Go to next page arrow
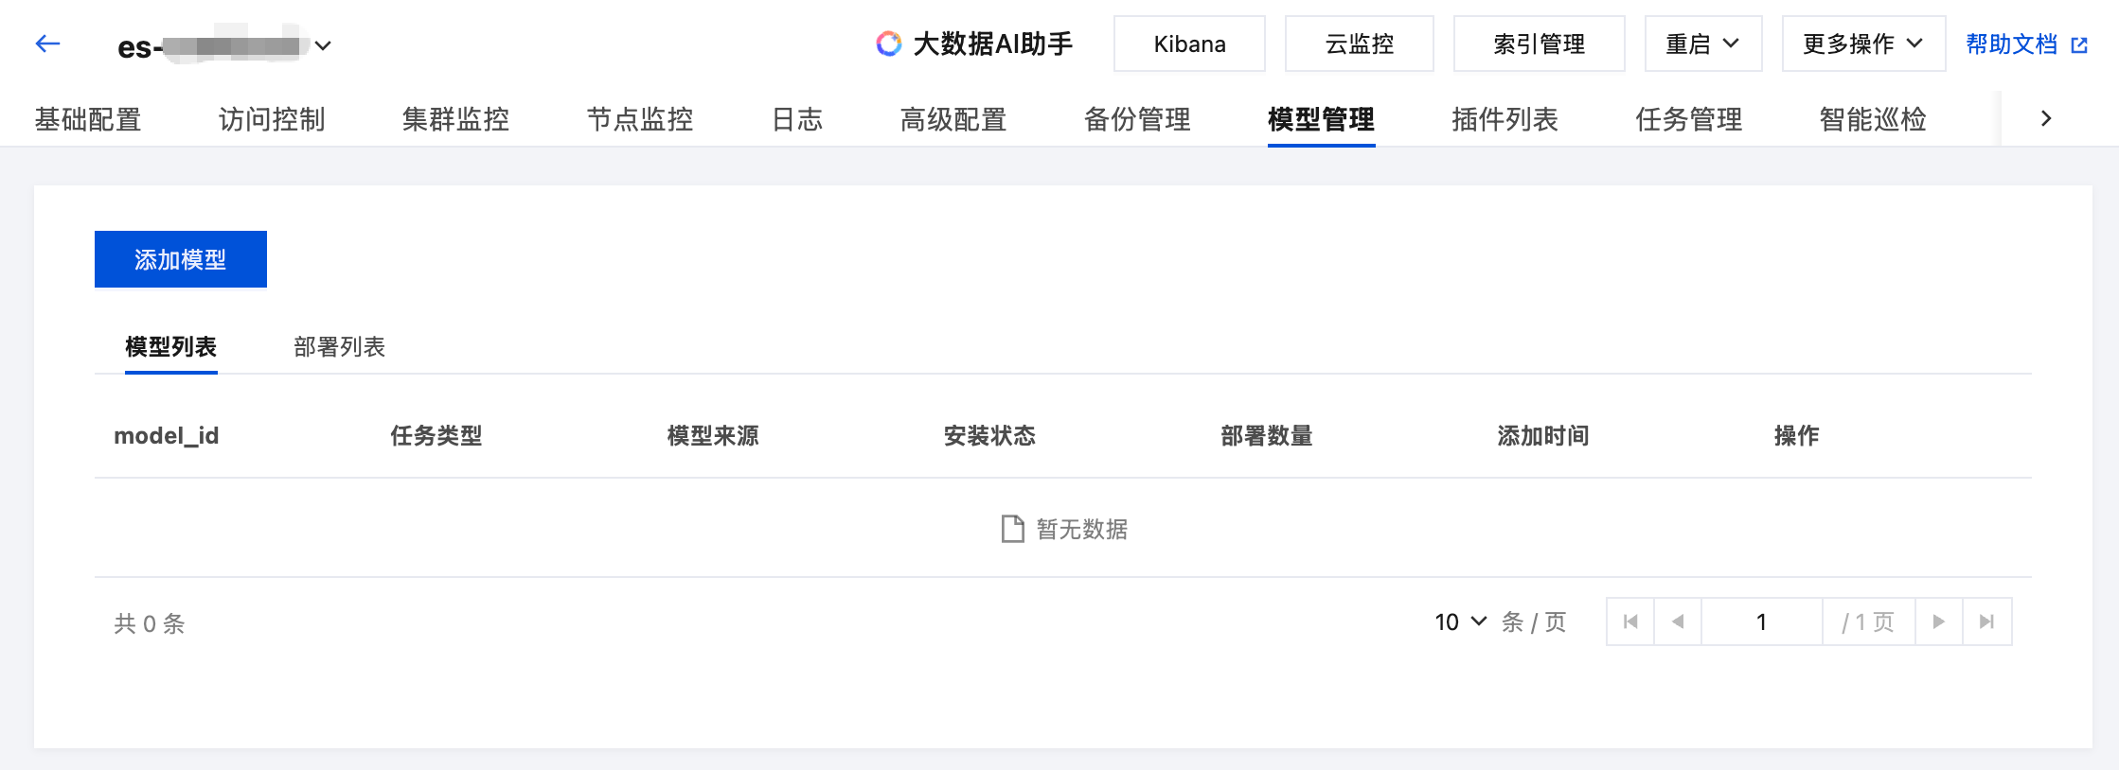 click(x=1939, y=621)
